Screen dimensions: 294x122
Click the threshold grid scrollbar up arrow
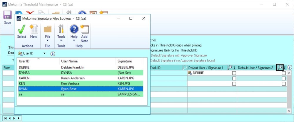point(289,73)
